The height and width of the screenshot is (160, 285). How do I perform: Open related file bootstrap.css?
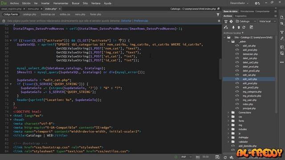[x=48, y=14]
